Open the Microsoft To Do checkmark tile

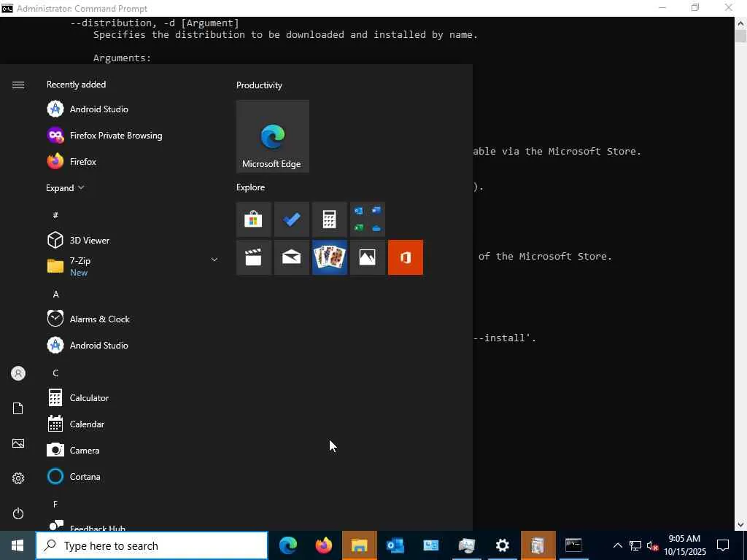[292, 219]
